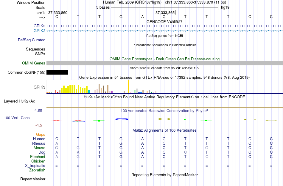Select the Mouse species row label

pyautogui.click(x=39, y=148)
